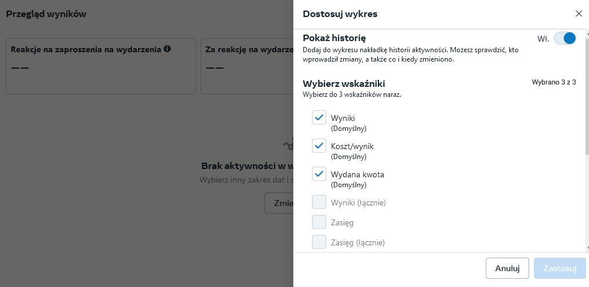Screen dimensions: 589x287
Task: Click the Zastosuj button
Action: pos(560,268)
